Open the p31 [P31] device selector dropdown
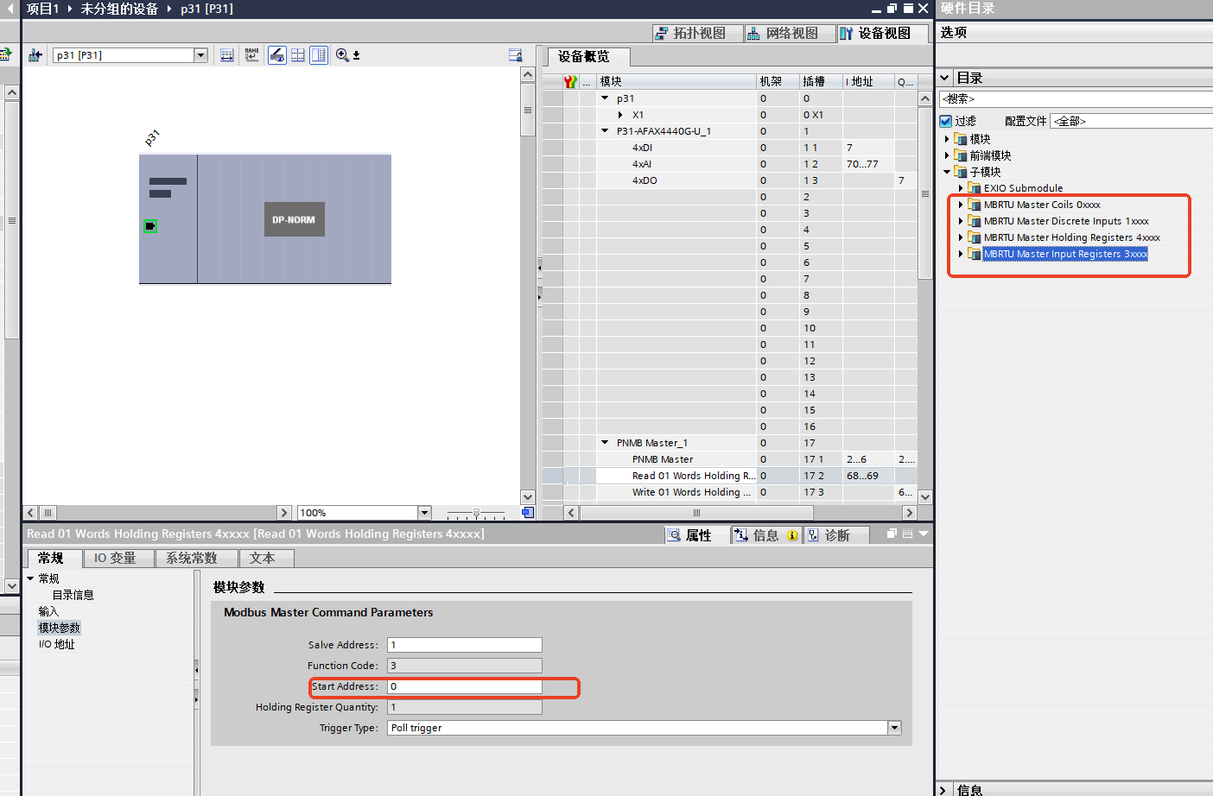 pyautogui.click(x=200, y=55)
